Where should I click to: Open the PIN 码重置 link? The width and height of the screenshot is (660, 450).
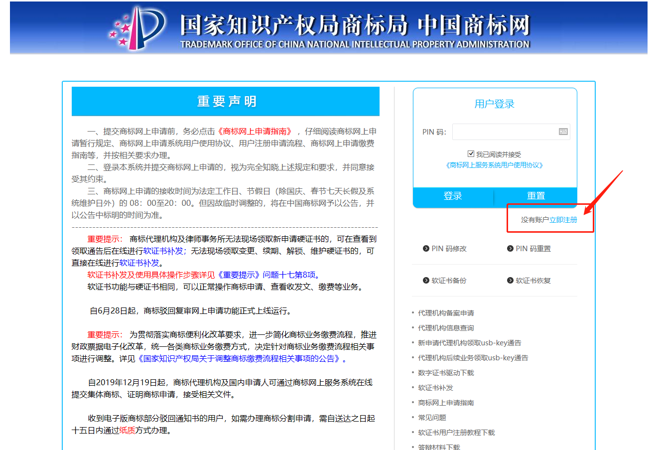point(533,249)
